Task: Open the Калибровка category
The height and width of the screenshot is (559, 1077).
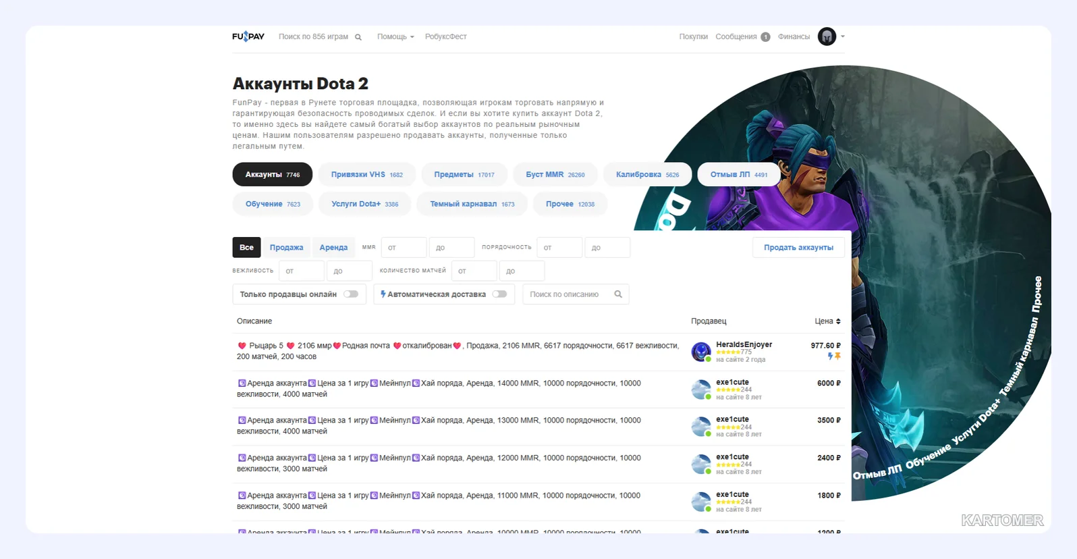Action: [x=648, y=174]
